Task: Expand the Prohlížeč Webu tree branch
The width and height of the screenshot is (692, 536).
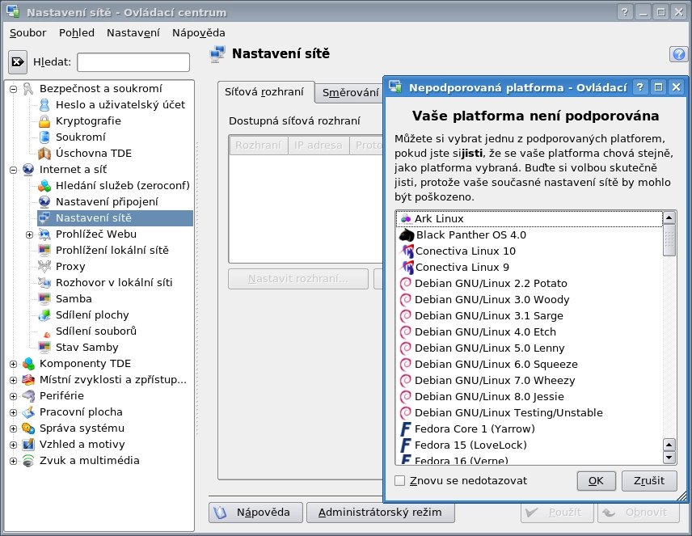Action: (29, 234)
